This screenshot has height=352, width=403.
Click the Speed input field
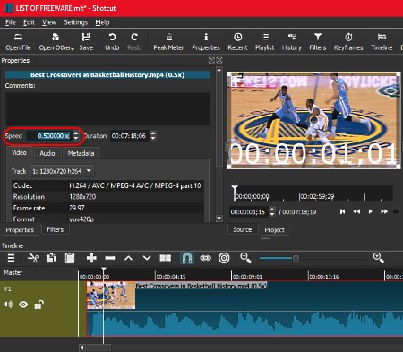(49, 136)
